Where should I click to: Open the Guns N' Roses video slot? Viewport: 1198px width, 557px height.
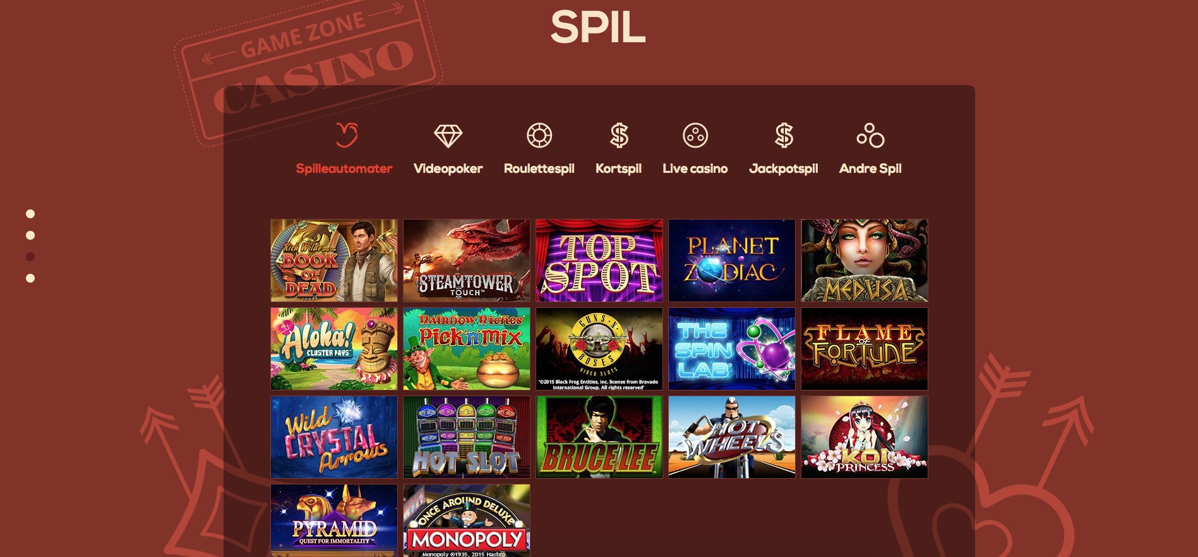click(x=599, y=349)
